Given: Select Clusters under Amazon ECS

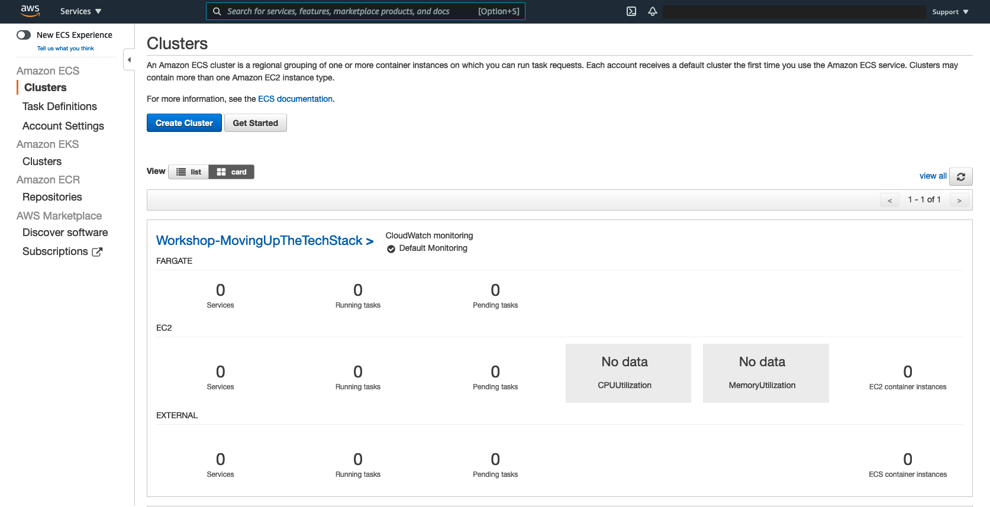Looking at the screenshot, I should (45, 88).
